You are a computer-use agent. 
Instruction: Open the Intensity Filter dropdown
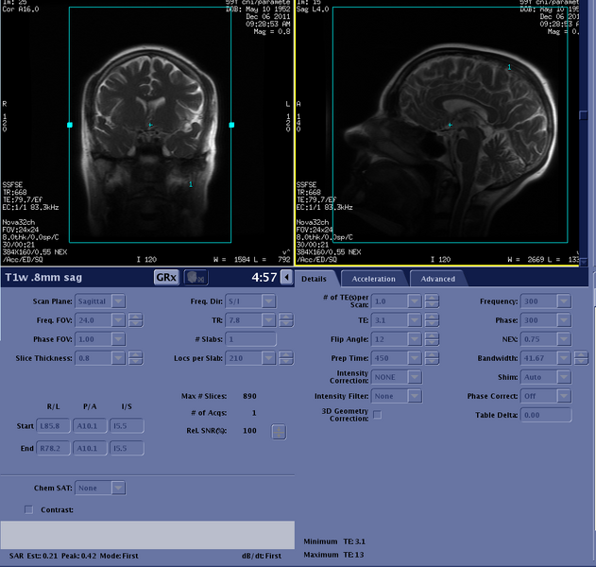pos(415,396)
